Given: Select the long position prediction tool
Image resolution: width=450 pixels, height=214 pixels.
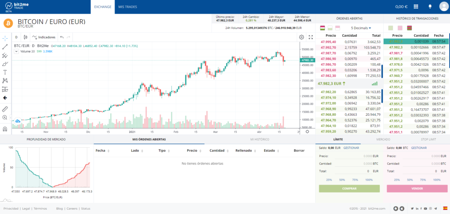Looking at the screenshot, I should tap(5, 89).
